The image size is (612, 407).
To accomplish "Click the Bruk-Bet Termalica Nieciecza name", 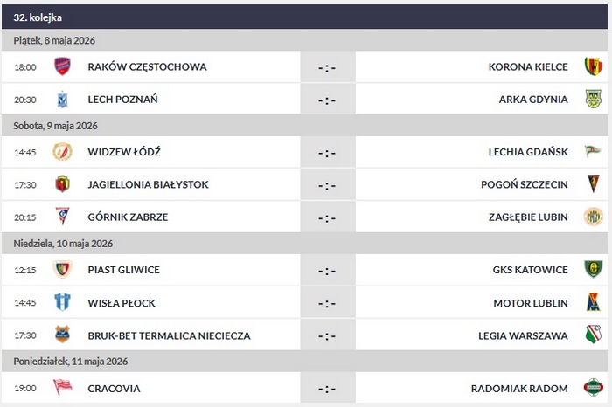I will click(169, 335).
